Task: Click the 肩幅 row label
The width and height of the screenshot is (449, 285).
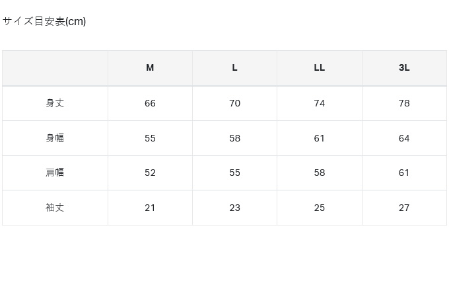Action: 55,173
